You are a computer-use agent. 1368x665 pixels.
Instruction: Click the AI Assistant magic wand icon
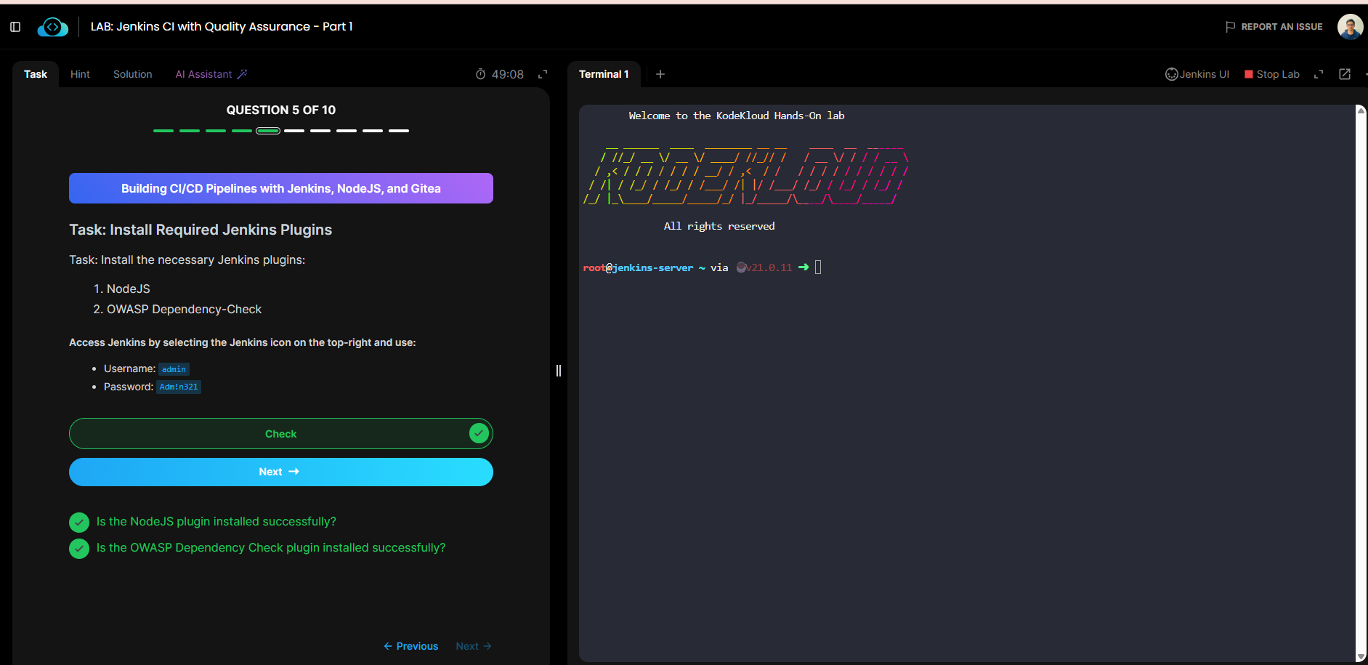(243, 74)
